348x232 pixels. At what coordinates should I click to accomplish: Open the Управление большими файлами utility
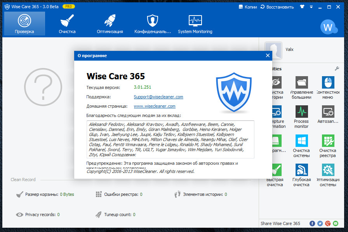tap(301, 87)
